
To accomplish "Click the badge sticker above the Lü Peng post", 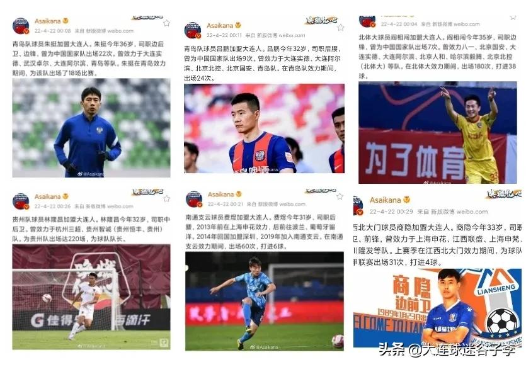I will [x=321, y=20].
